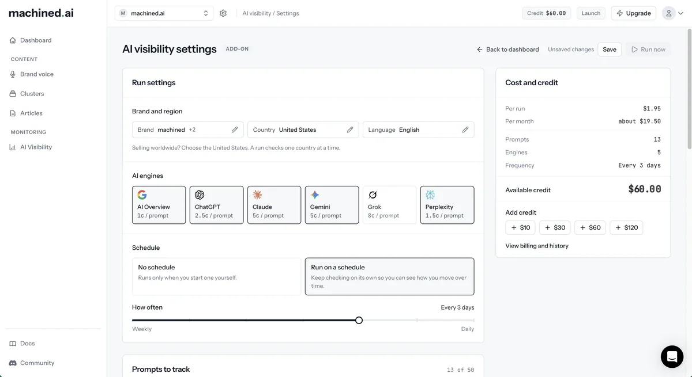
Task: Toggle the Claude engine card
Action: (x=274, y=205)
